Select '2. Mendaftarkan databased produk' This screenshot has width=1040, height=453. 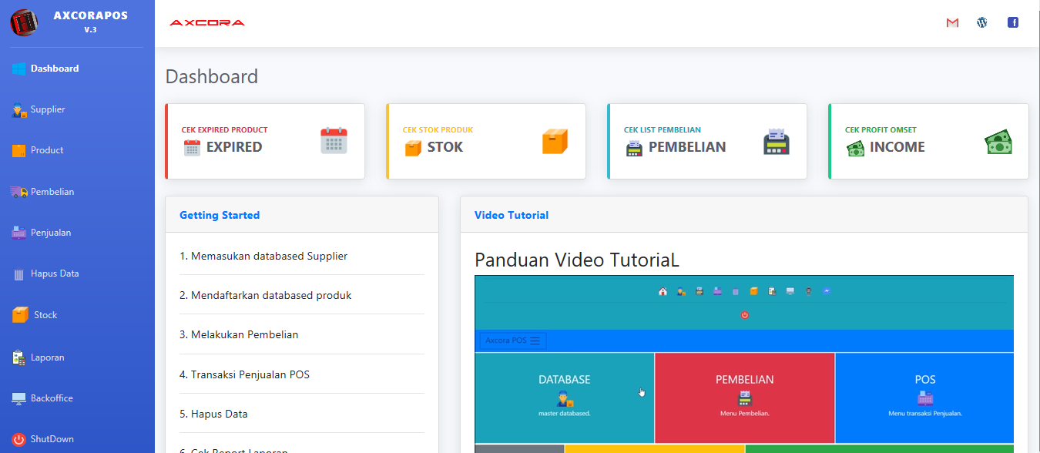266,295
